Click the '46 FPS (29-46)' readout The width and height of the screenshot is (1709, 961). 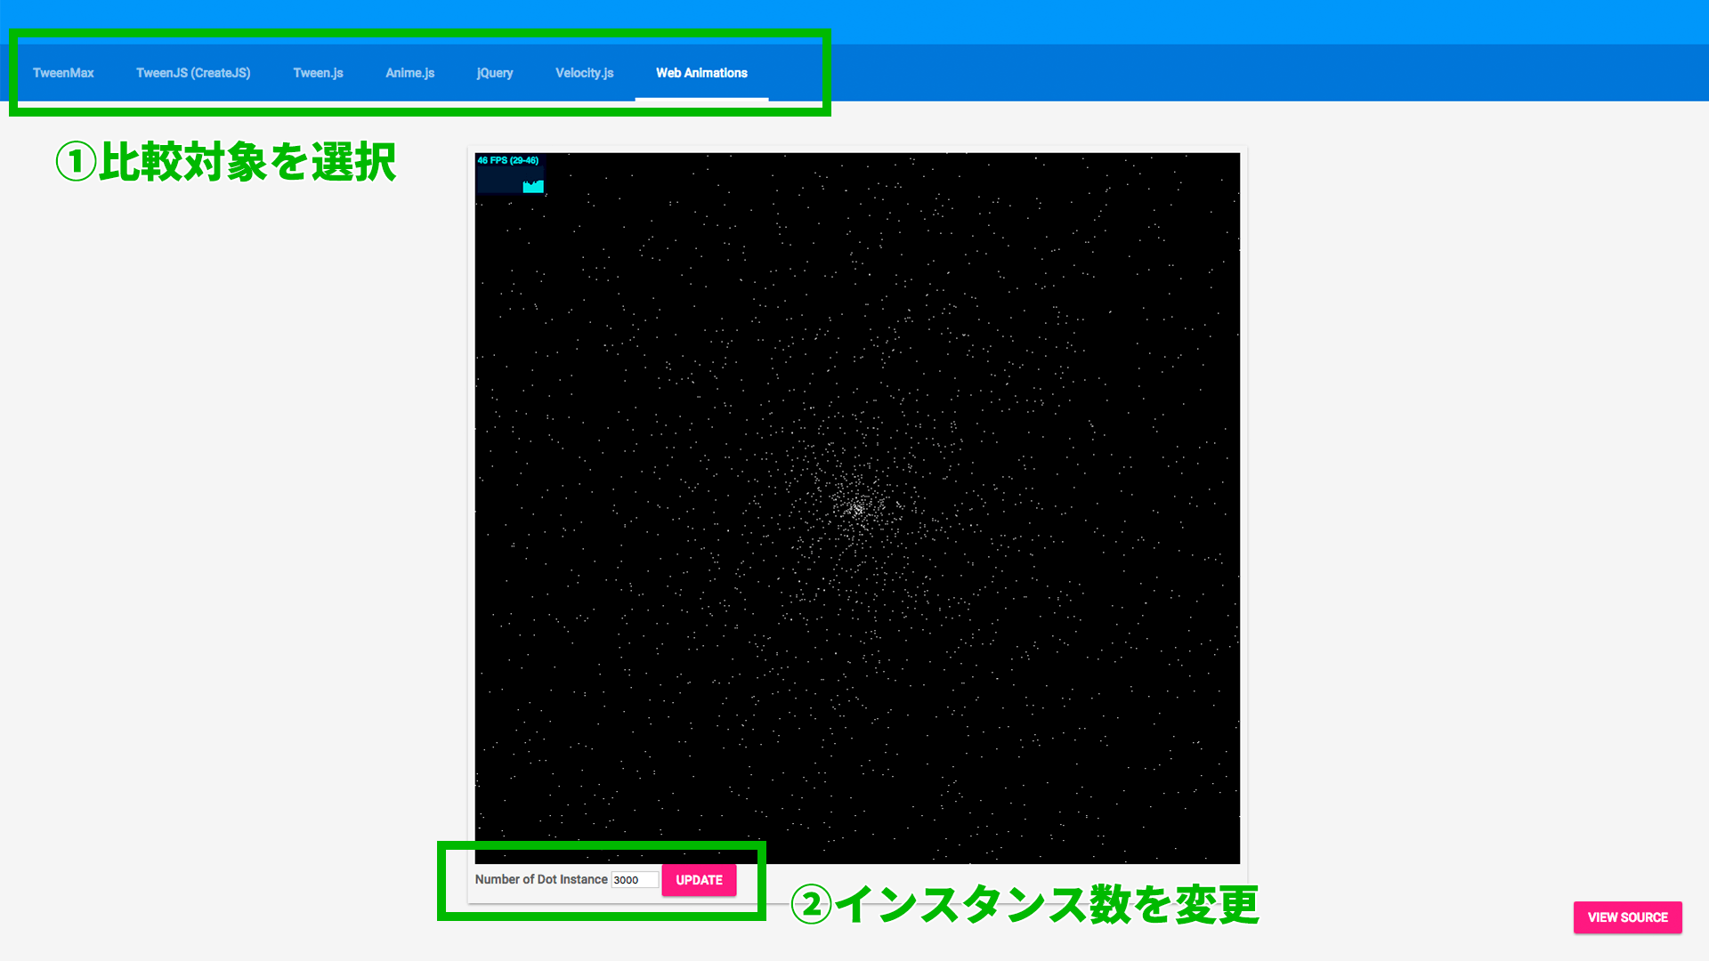pyautogui.click(x=507, y=160)
